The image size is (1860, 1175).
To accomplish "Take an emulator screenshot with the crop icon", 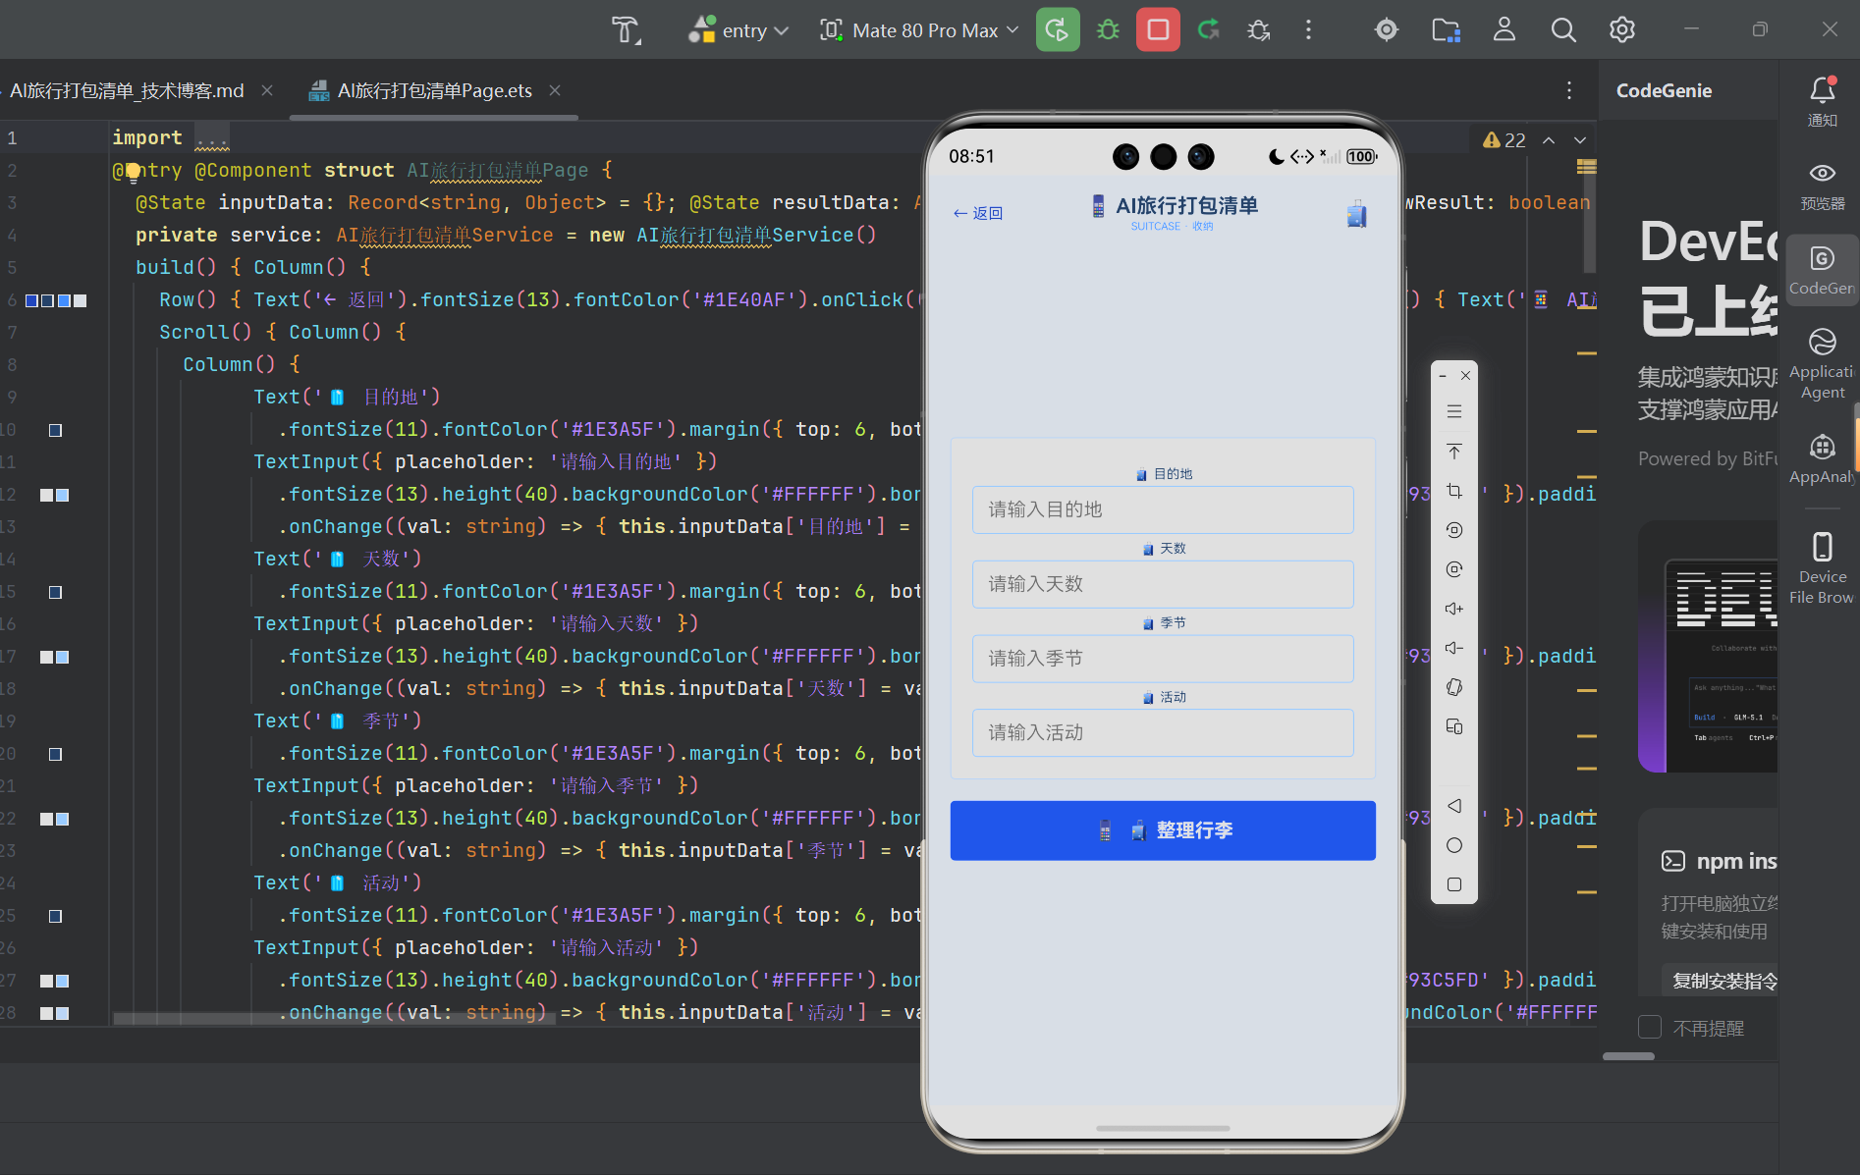I will click(x=1454, y=491).
